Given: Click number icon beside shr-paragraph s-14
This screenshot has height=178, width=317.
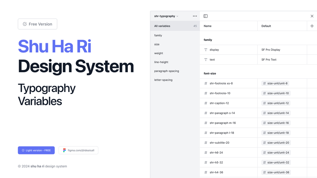Looking at the screenshot, I should (206, 113).
